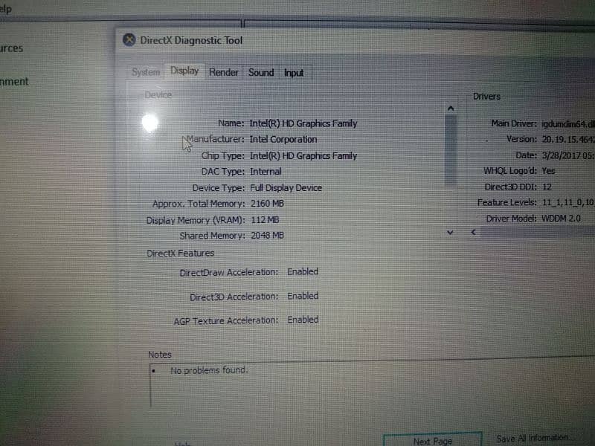Click the DirectDraw Acceleration Enabled status
595x446 pixels.
click(303, 272)
